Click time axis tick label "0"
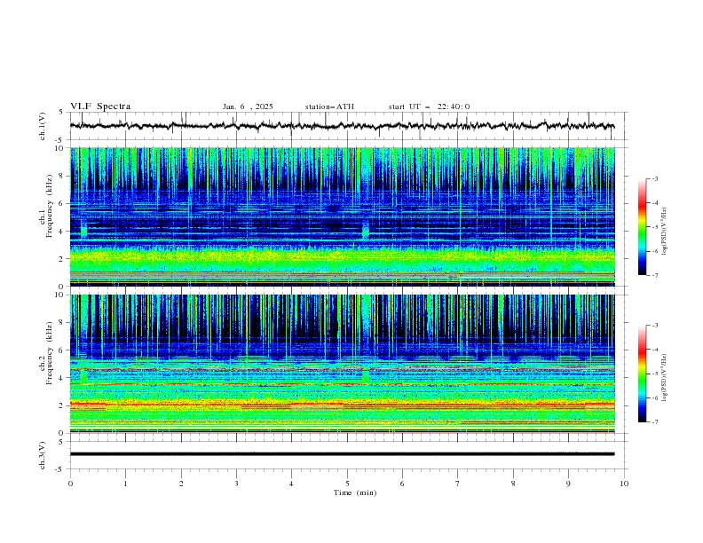 click(70, 484)
